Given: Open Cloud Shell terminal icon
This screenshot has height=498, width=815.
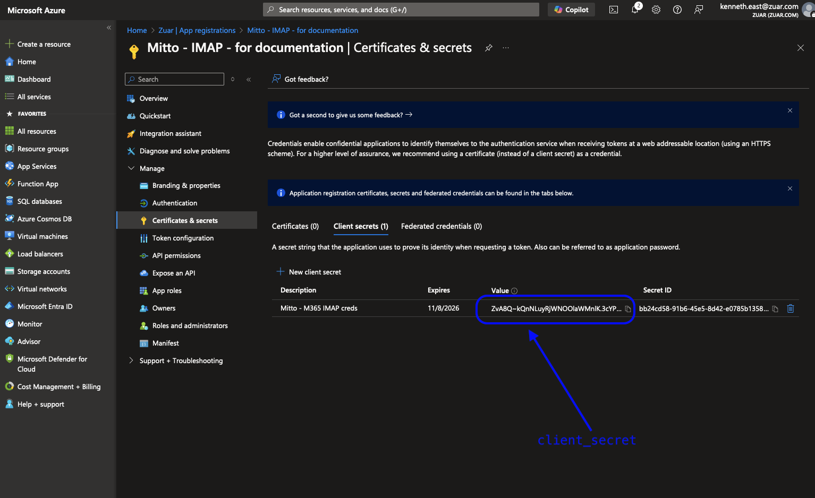Looking at the screenshot, I should pos(614,10).
